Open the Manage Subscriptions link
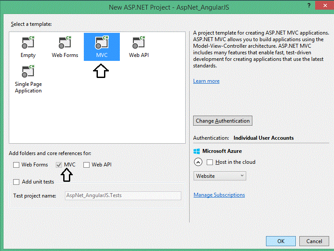Screen dimensions: 334x251 click(x=219, y=195)
